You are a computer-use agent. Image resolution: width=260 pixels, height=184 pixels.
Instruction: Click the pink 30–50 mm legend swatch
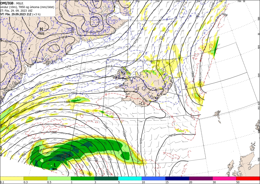[225, 178]
